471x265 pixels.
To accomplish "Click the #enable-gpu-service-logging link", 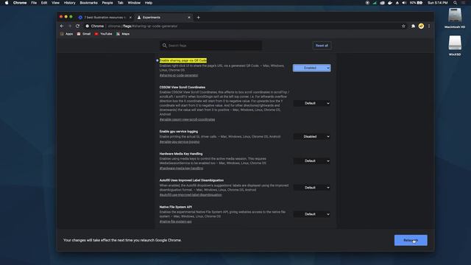I will 180,142.
